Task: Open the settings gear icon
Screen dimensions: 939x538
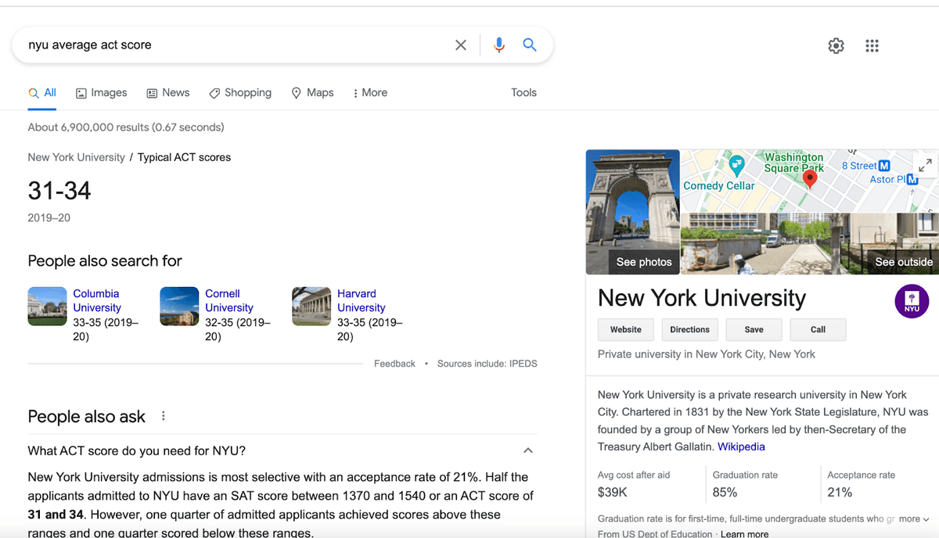Action: [836, 46]
